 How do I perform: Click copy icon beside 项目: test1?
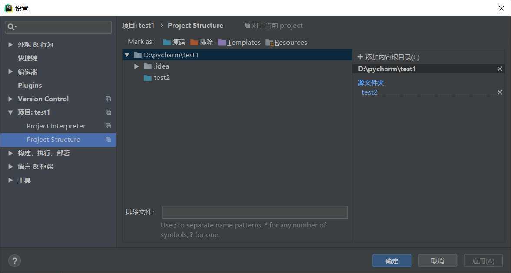(109, 112)
